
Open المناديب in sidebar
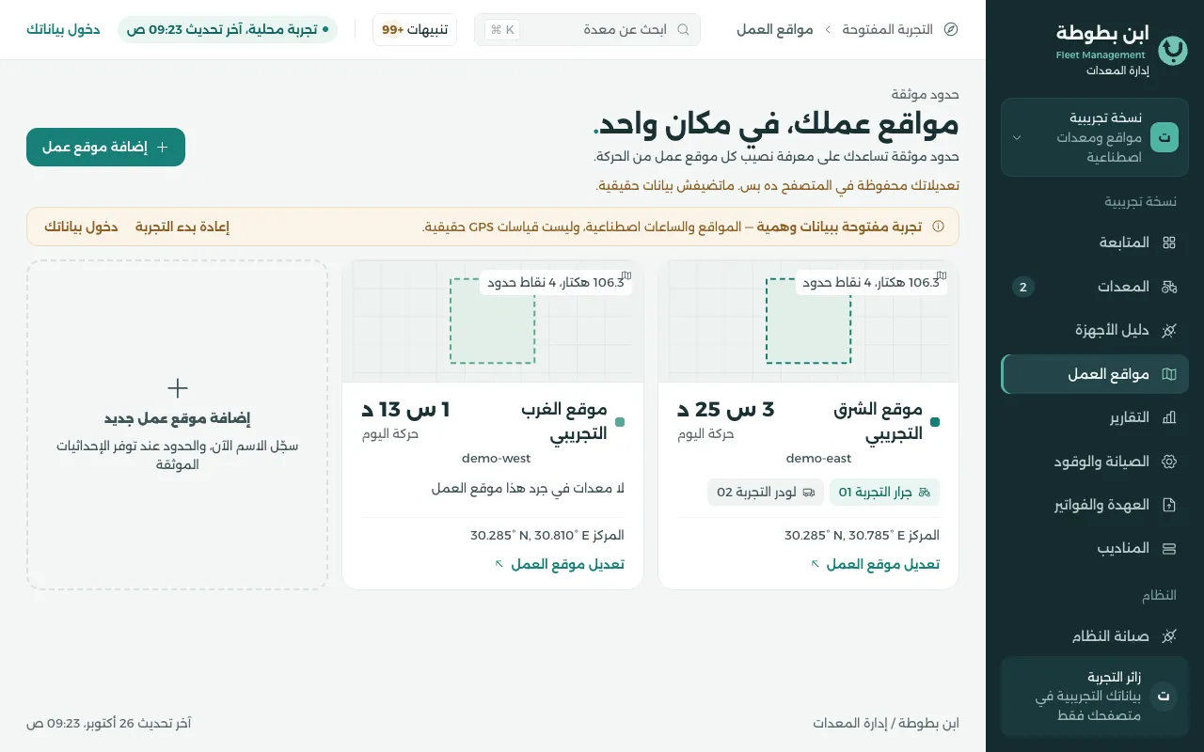point(1095,548)
